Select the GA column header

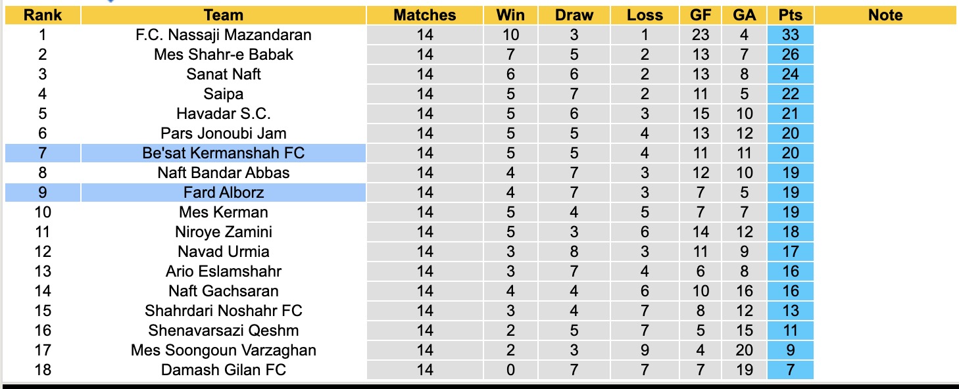[x=744, y=15]
